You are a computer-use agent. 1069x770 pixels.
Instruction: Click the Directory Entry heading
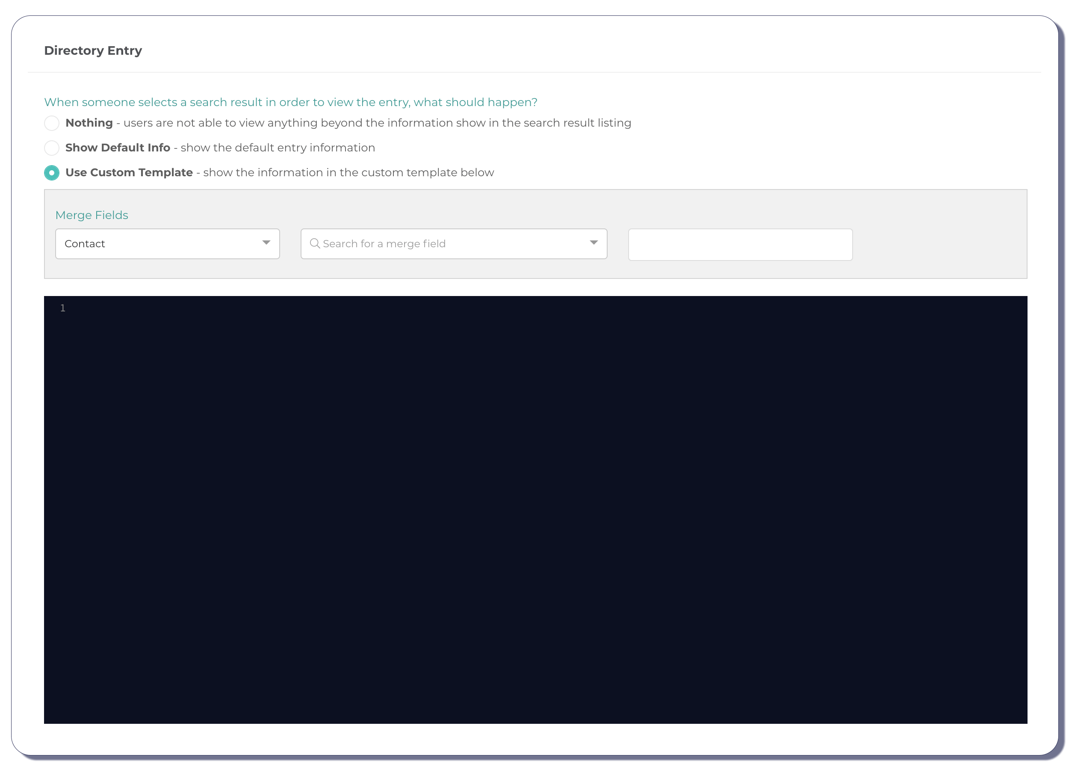point(93,50)
